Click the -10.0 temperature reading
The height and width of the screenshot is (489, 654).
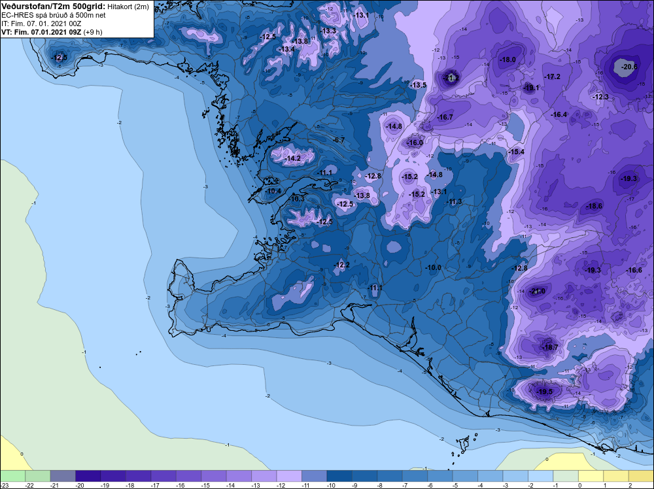433,267
